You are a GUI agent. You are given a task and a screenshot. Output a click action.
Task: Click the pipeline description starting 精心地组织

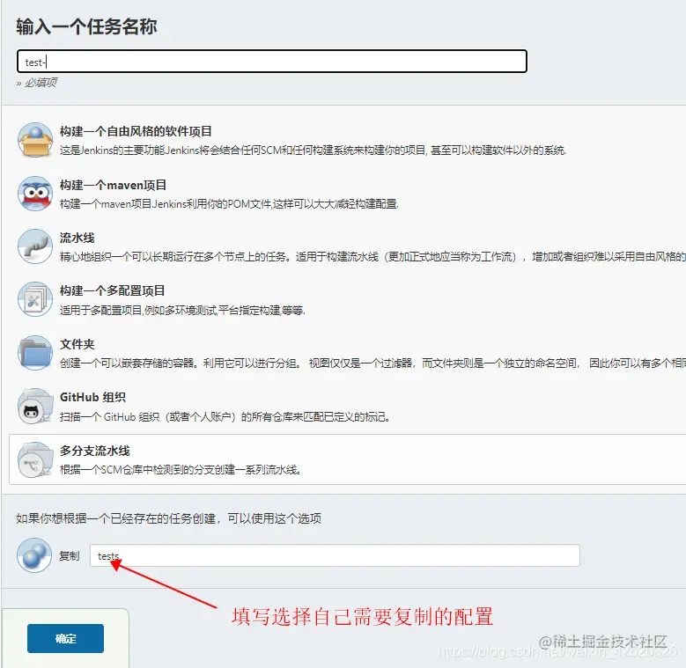pos(373,257)
